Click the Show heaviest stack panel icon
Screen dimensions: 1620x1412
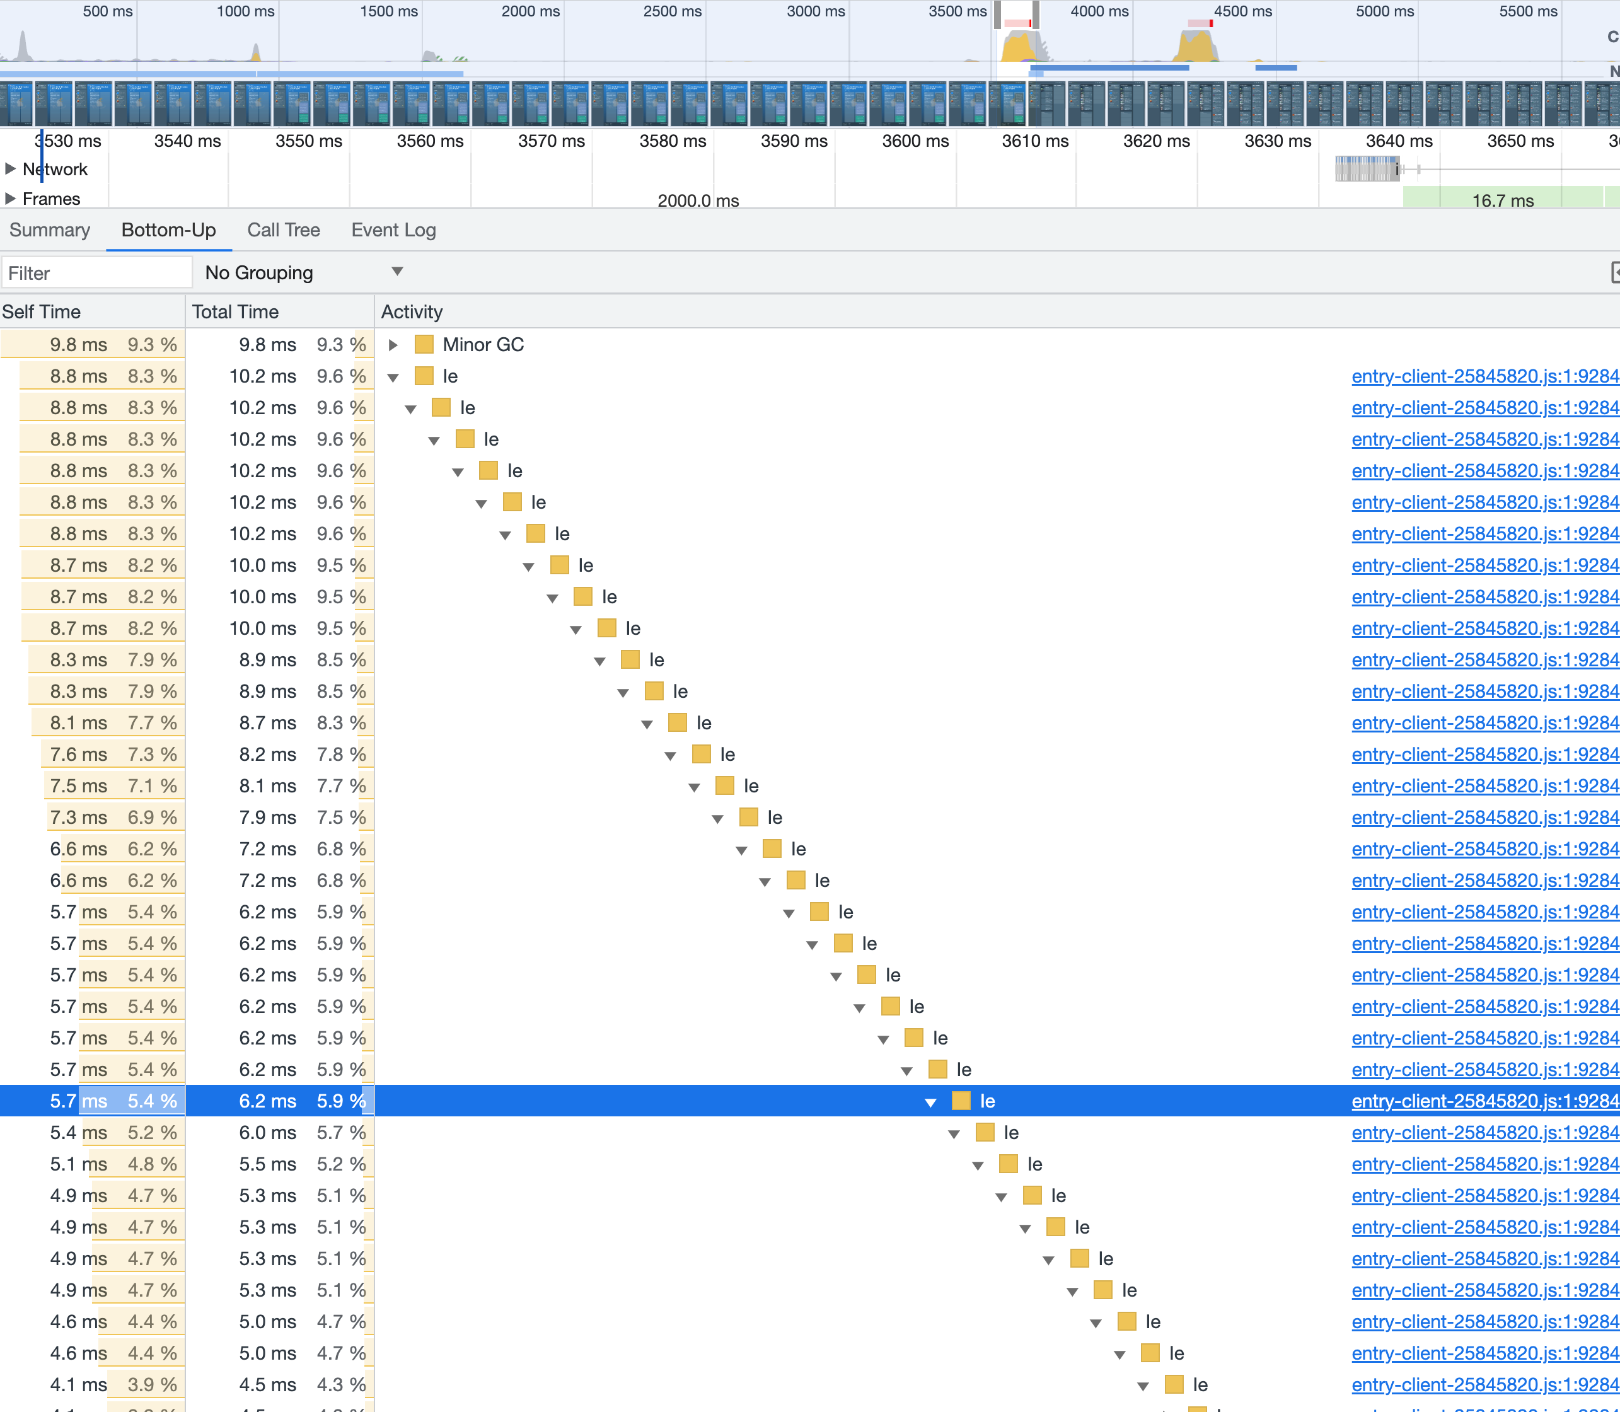(1614, 272)
